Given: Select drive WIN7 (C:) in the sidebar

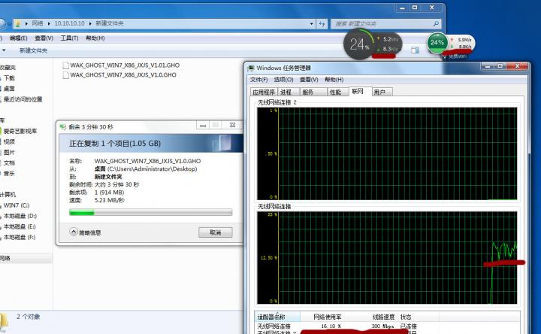Looking at the screenshot, I should [x=17, y=205].
